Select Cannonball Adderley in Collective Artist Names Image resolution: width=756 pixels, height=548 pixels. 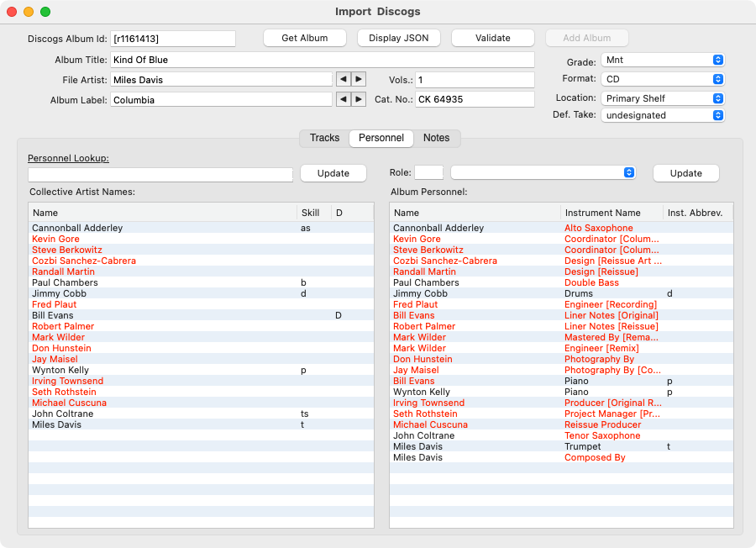tap(201, 228)
